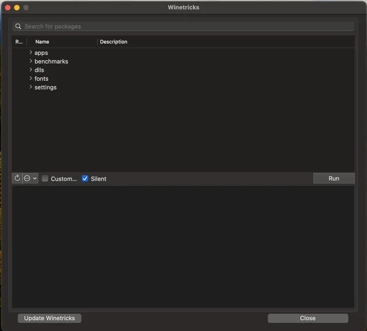Click the R... column header
Viewport: 367px width, 331px height.
pyautogui.click(x=19, y=42)
